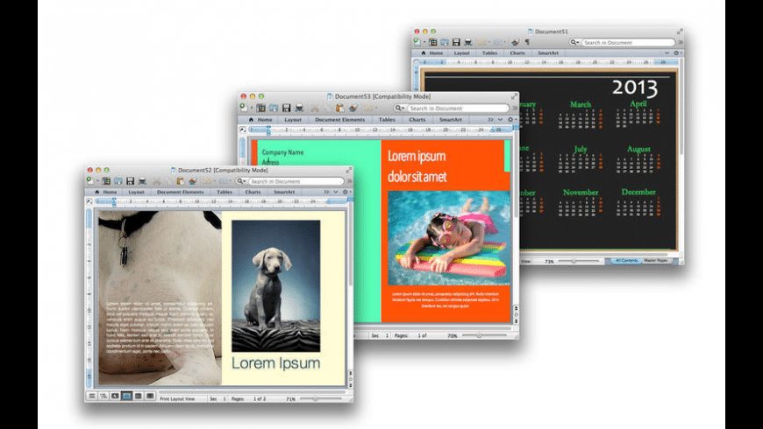Click Search in Document field in Document53
Viewport: 763px width, 429px height.
[x=458, y=108]
